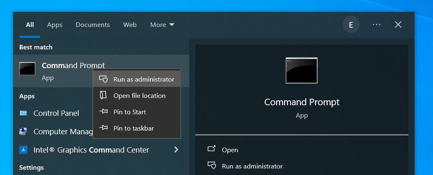
Task: Click the Intel Graphics Command Center icon
Action: click(23, 150)
